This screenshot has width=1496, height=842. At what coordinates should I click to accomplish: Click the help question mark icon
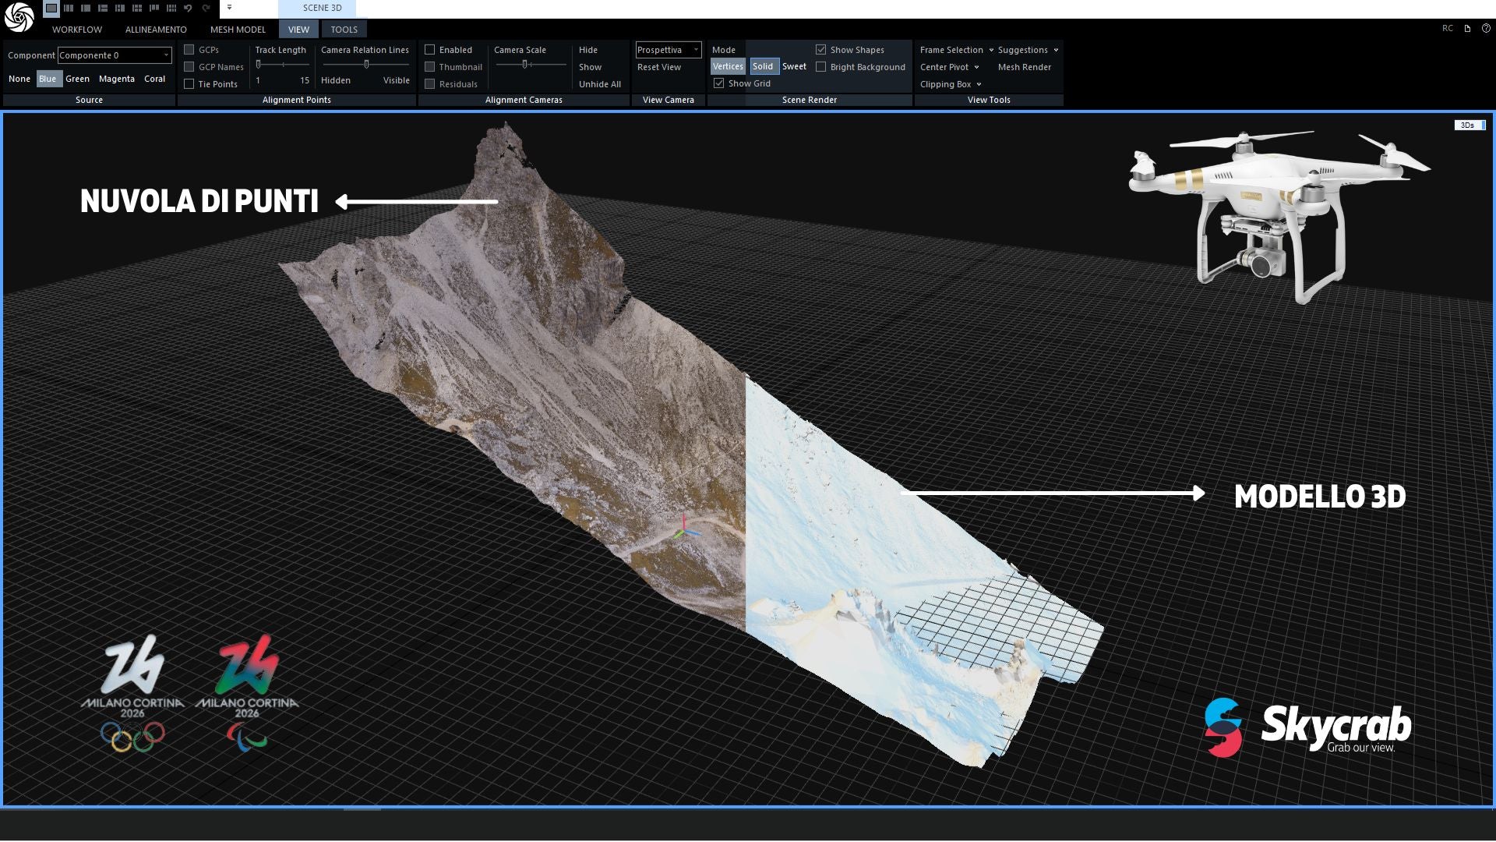1486,28
